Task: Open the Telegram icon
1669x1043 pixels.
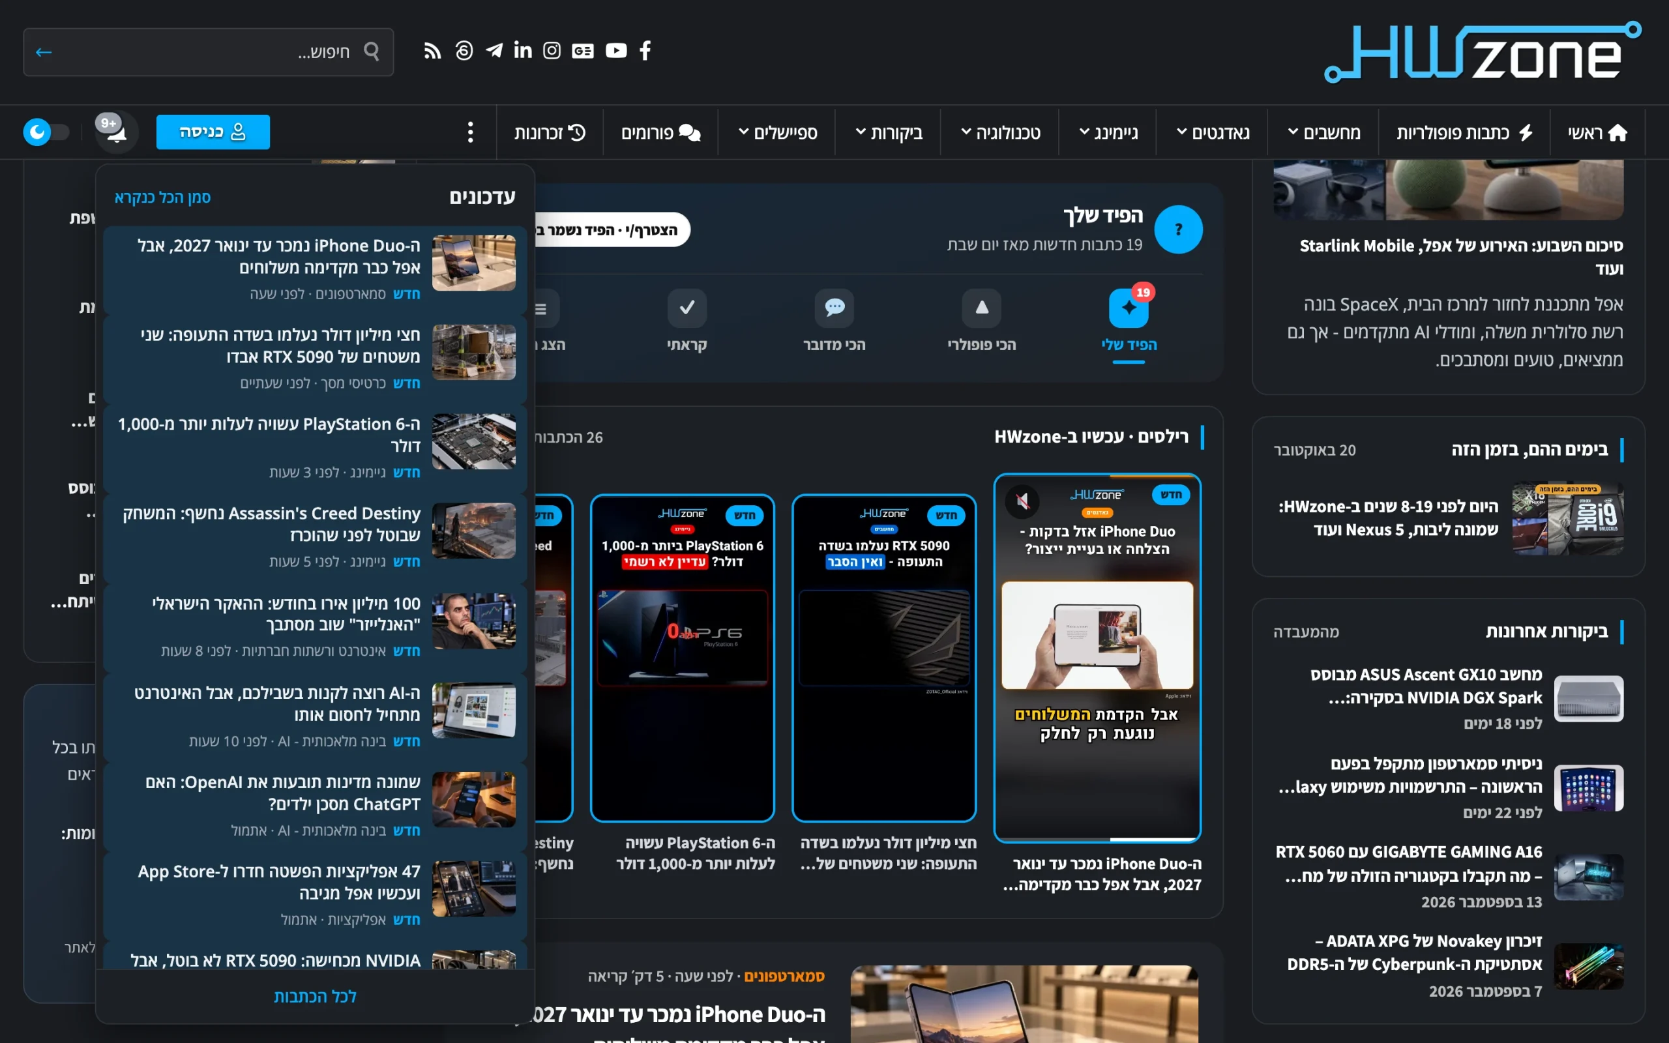Action: (494, 50)
